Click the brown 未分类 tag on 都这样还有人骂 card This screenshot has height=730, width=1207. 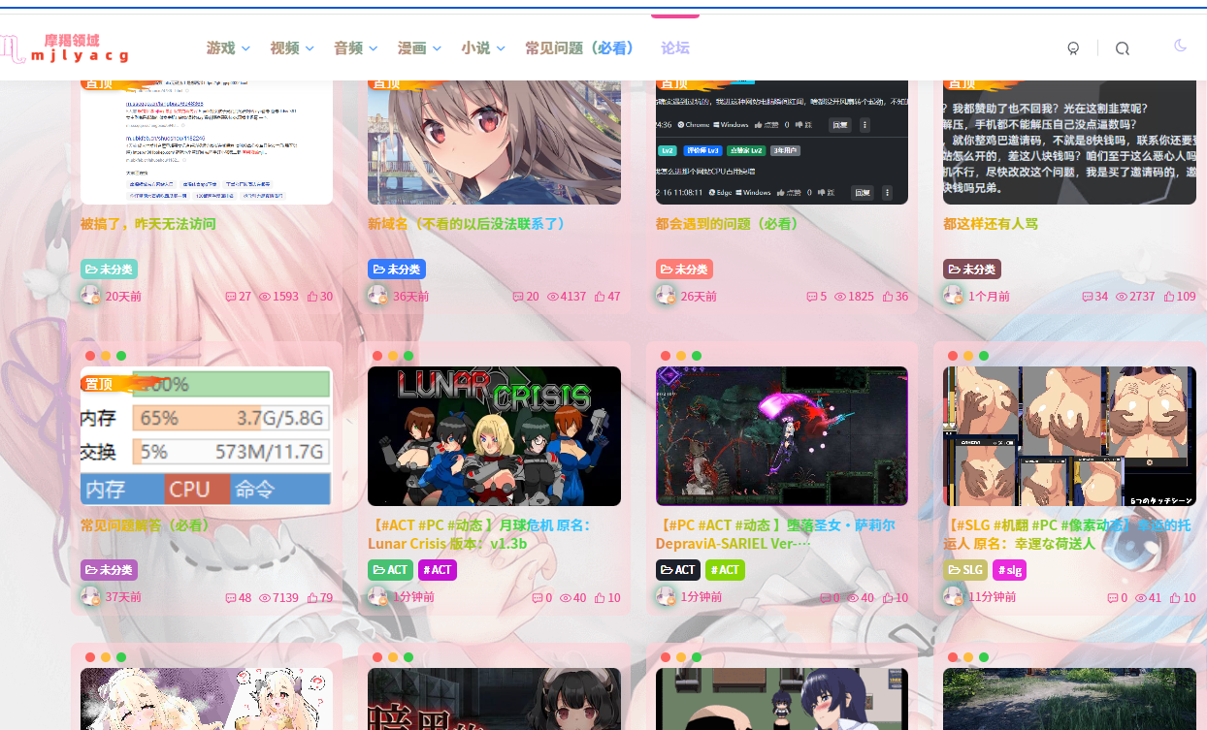coord(972,270)
